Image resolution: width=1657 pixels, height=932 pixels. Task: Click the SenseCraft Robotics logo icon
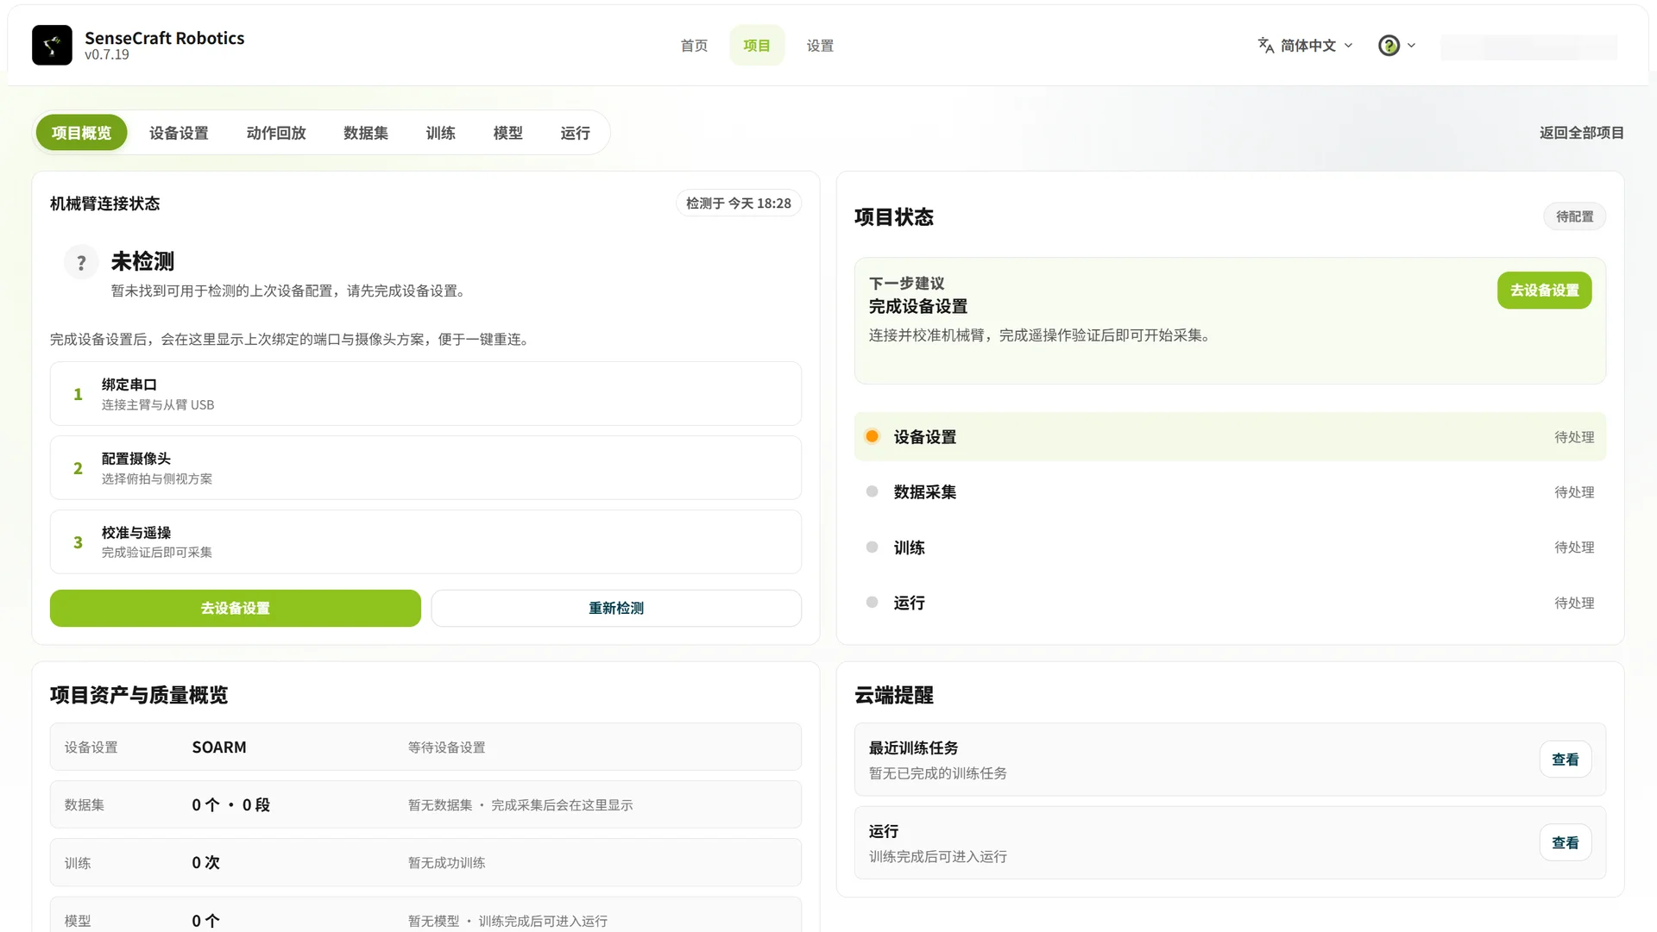[52, 45]
